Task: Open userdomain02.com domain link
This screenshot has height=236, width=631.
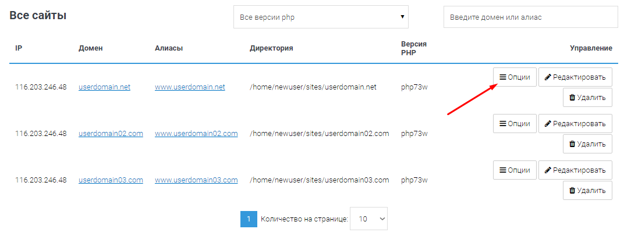Action: [x=111, y=134]
